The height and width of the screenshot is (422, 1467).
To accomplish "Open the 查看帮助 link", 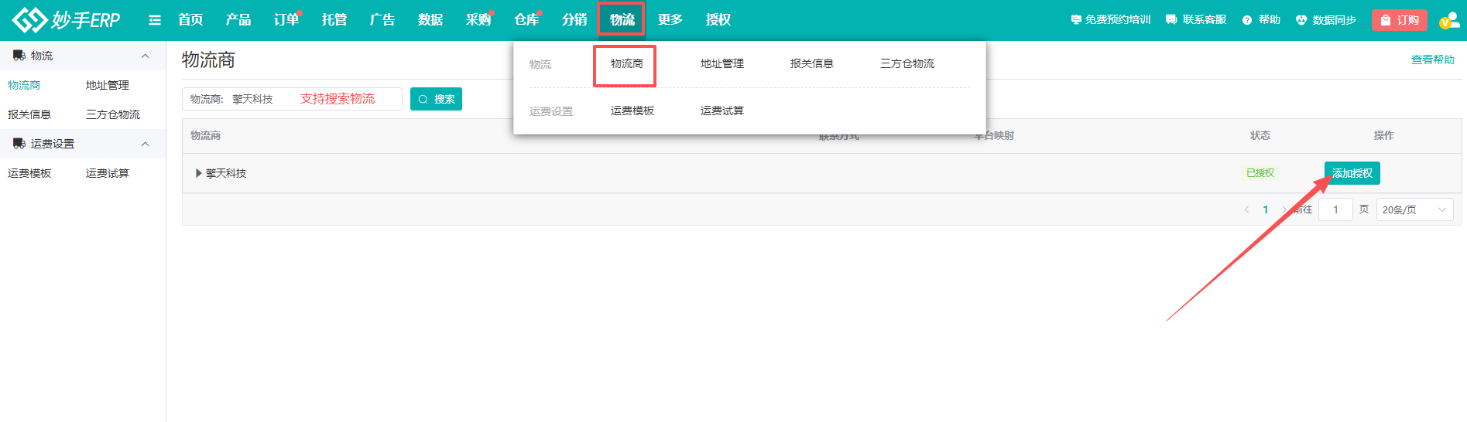I will tap(1432, 60).
